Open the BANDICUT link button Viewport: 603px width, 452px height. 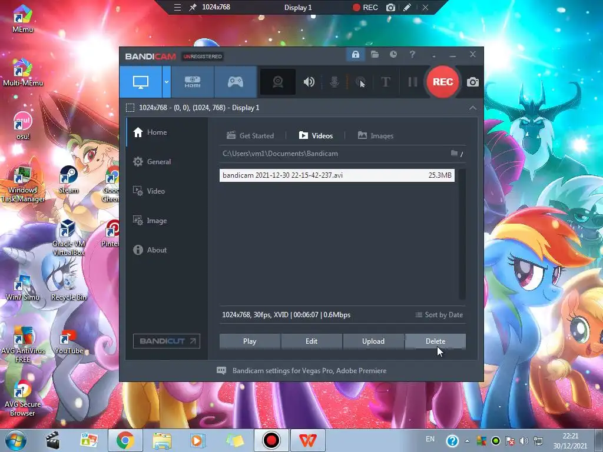click(167, 341)
